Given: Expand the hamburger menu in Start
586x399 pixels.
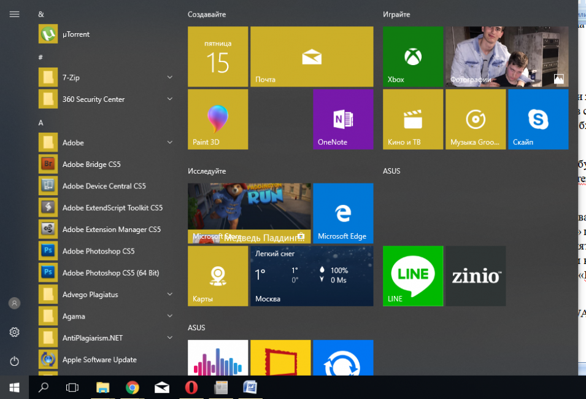Looking at the screenshot, I should (14, 14).
